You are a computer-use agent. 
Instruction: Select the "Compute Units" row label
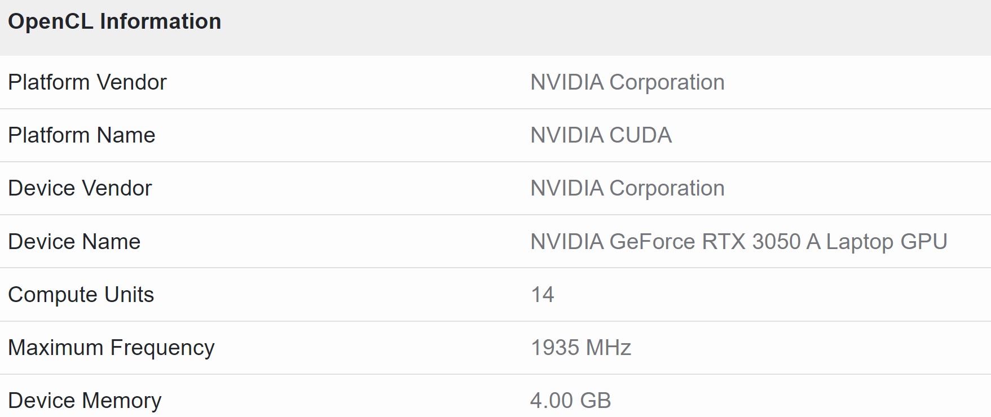(81, 295)
